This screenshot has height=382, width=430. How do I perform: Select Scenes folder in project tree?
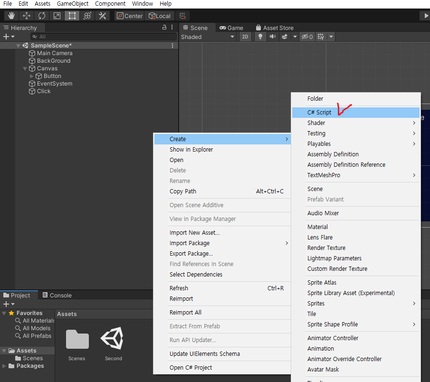(x=29, y=358)
